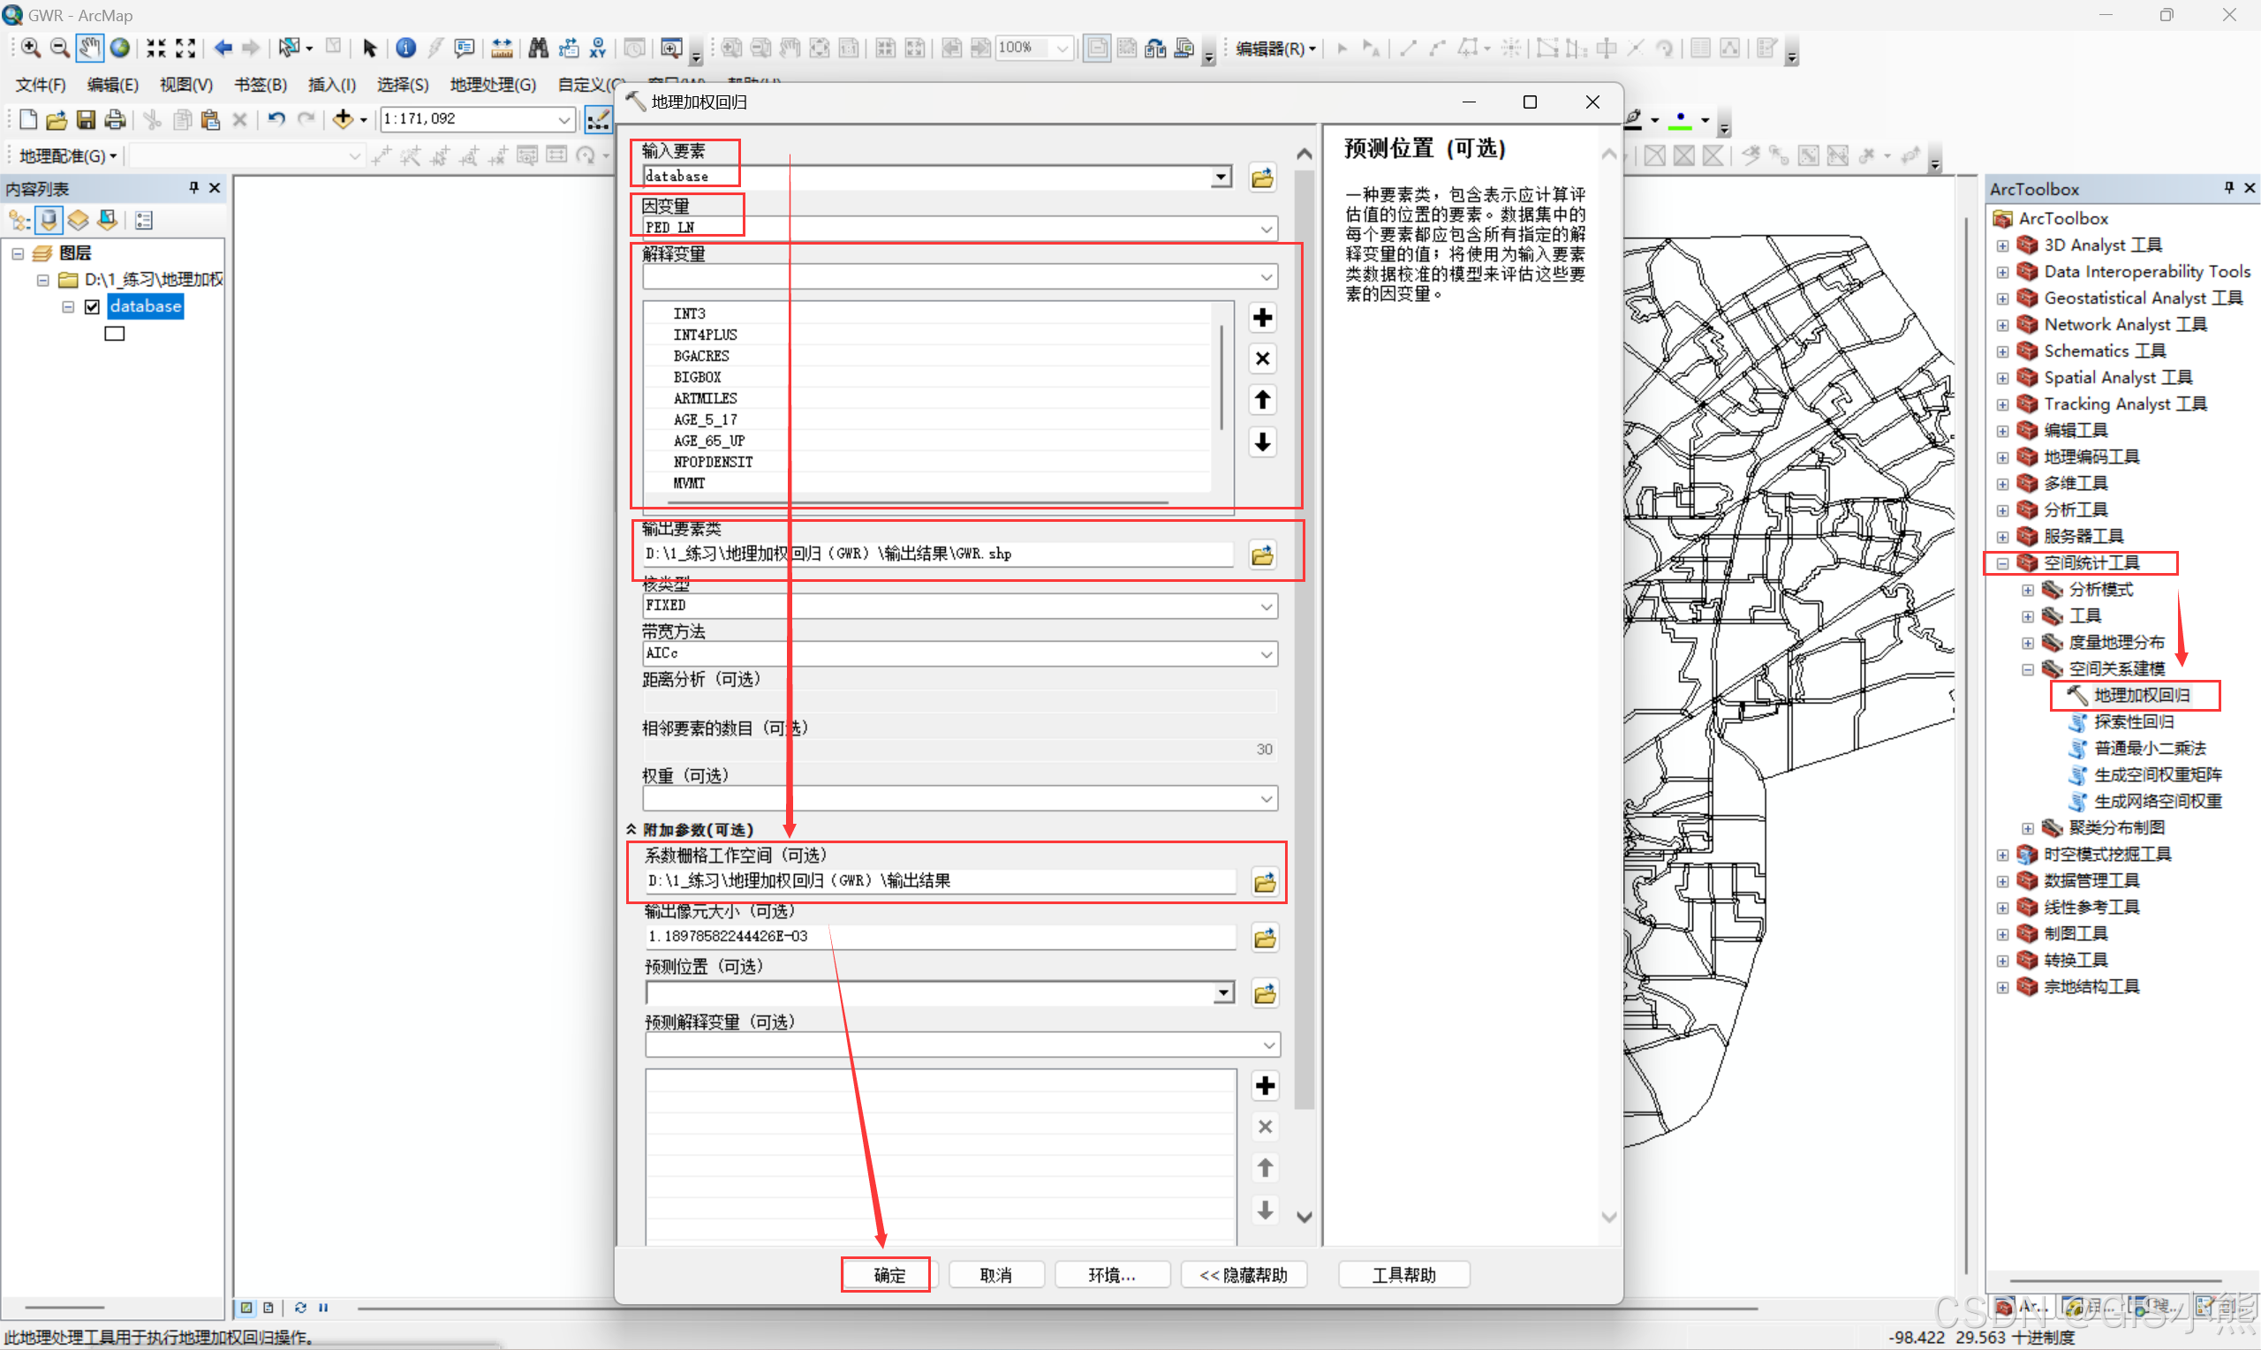Open the 带宽方法 AICc dropdown
The height and width of the screenshot is (1350, 2261).
click(x=1266, y=654)
